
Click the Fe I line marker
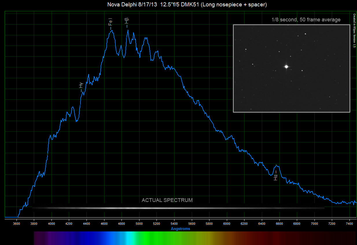click(x=110, y=23)
